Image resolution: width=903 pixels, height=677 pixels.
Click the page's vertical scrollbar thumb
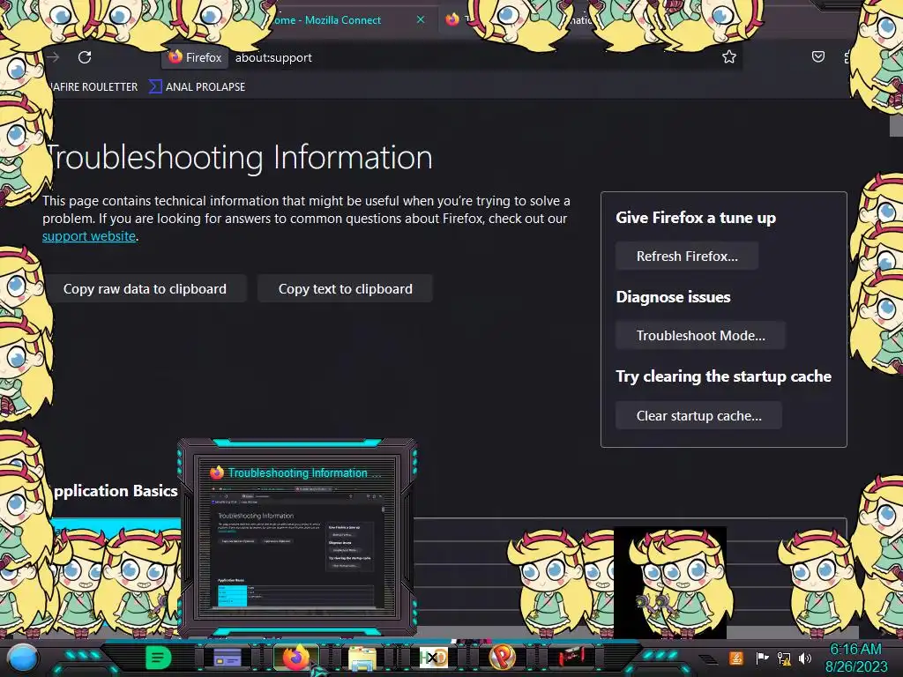click(x=896, y=125)
